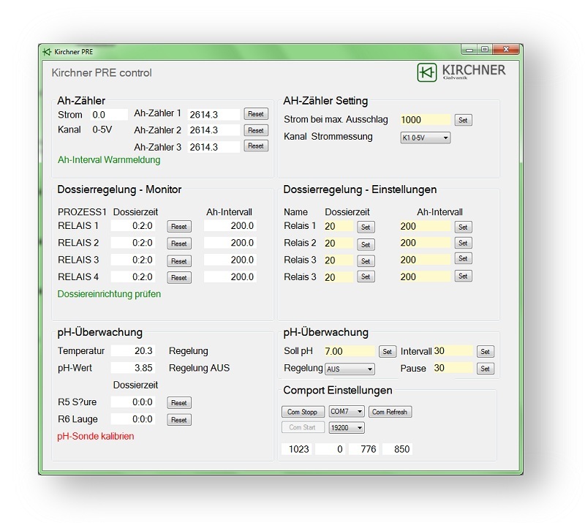Click the Kirchner app icon in title bar
The image size is (585, 523).
[47, 52]
